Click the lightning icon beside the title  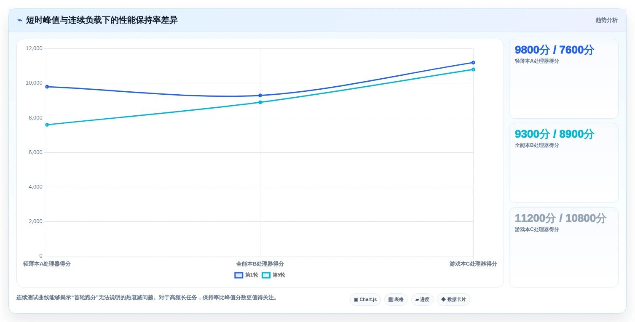[20, 20]
